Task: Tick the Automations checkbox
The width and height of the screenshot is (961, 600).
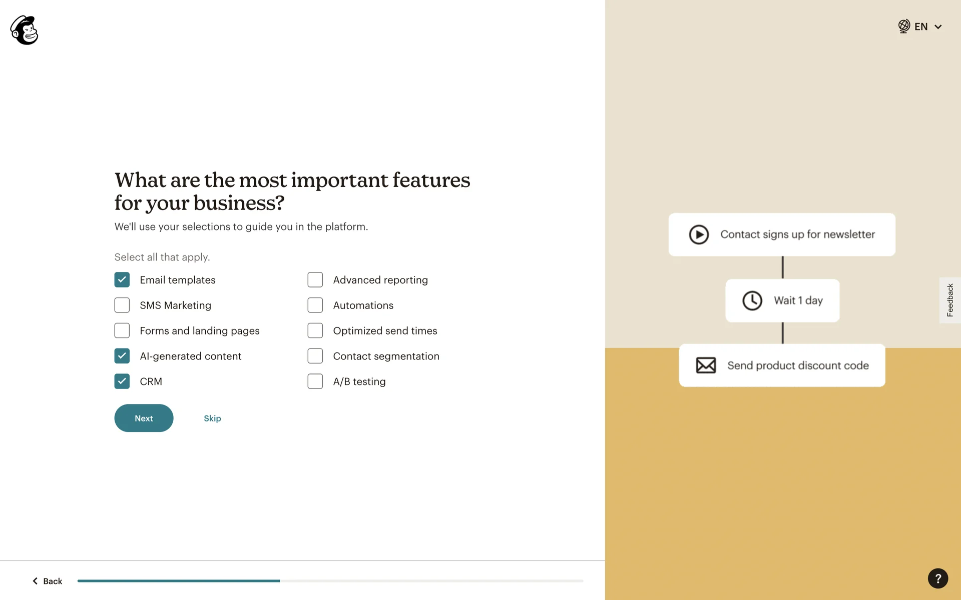Action: click(x=315, y=305)
